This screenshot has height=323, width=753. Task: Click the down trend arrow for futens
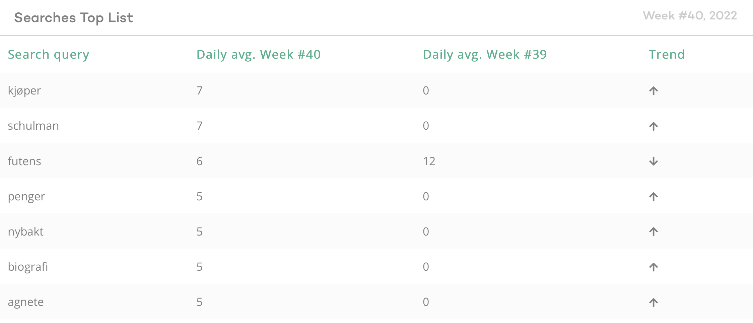tap(653, 161)
